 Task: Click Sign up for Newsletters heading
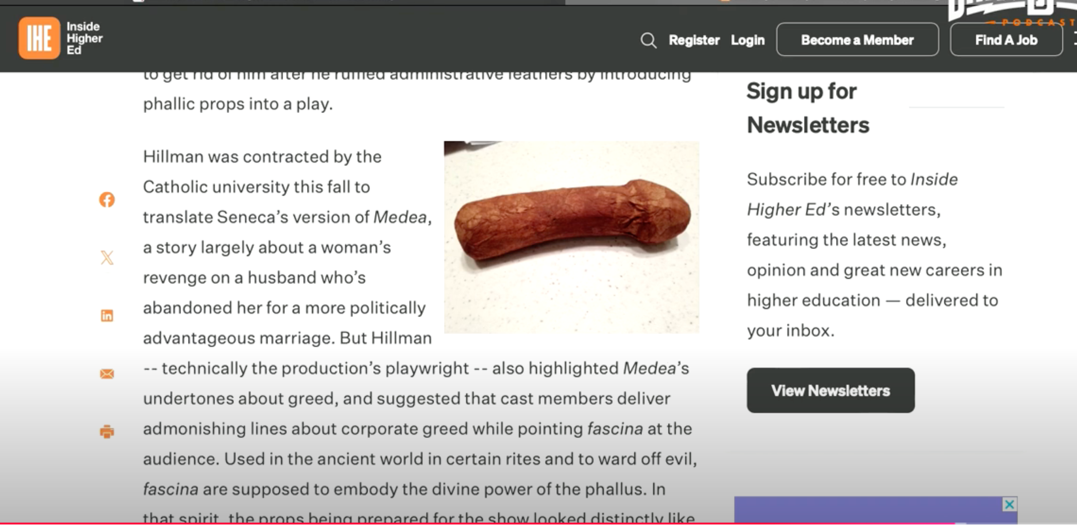808,108
